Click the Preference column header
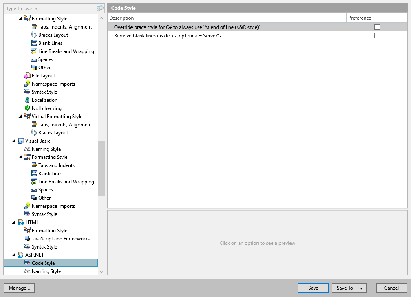 pyautogui.click(x=377, y=18)
